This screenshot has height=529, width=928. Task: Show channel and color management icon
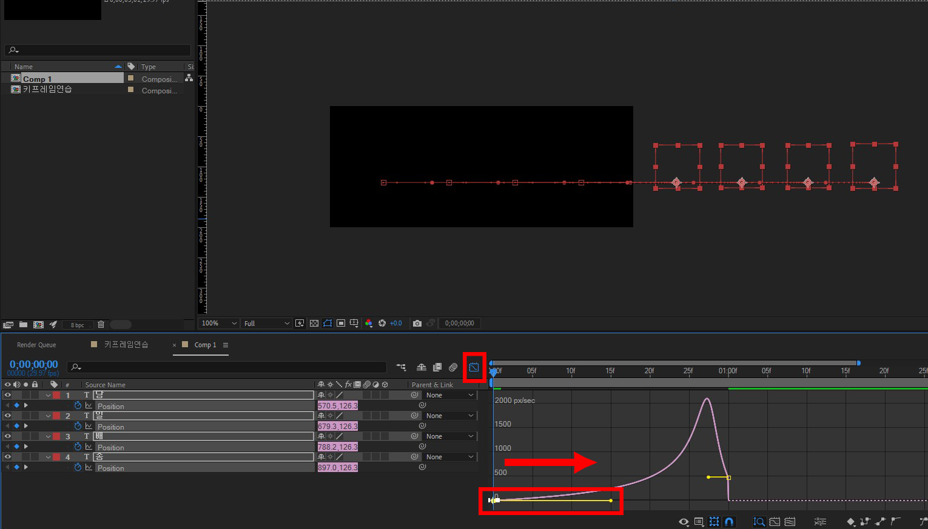tap(369, 324)
